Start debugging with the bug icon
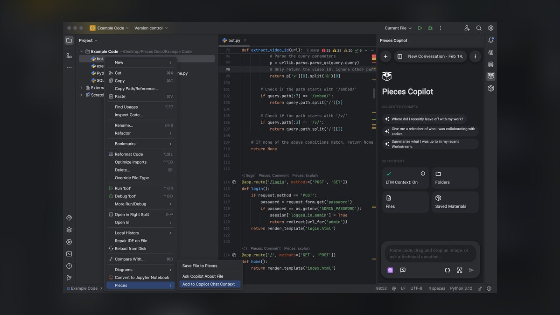The width and height of the screenshot is (560, 315). tap(430, 28)
